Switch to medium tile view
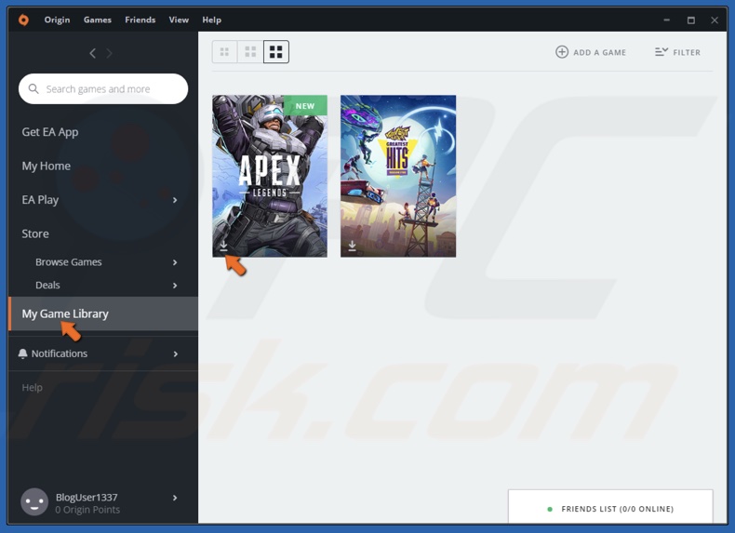Image resolution: width=735 pixels, height=533 pixels. click(x=250, y=51)
